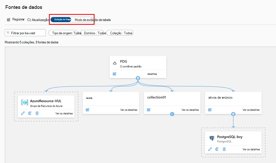Image resolution: width=276 pixels, height=163 pixels.
Task: Expand collection01 child sources
Action: [x=172, y=114]
